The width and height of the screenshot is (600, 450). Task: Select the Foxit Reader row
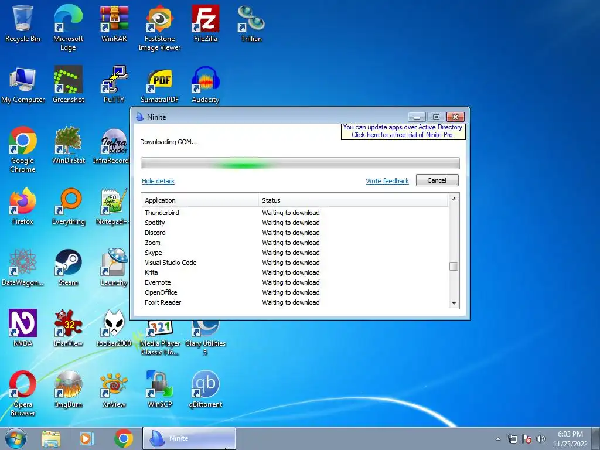[295, 302]
